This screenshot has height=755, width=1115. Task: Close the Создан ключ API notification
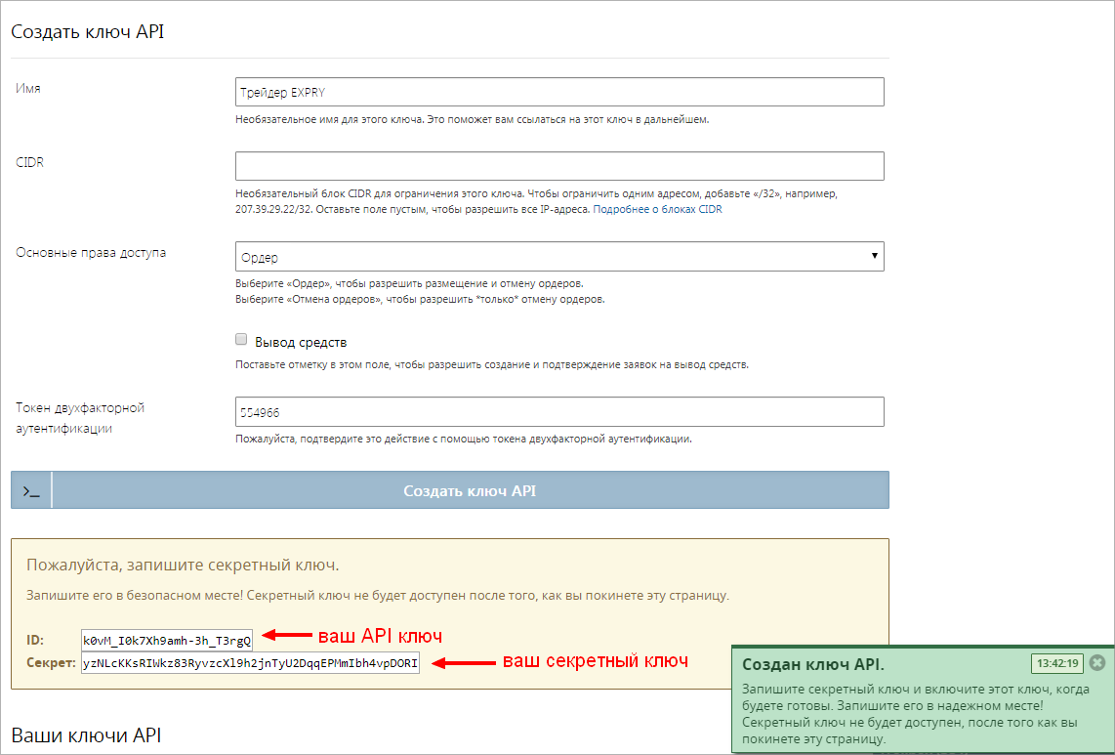[x=1097, y=663]
